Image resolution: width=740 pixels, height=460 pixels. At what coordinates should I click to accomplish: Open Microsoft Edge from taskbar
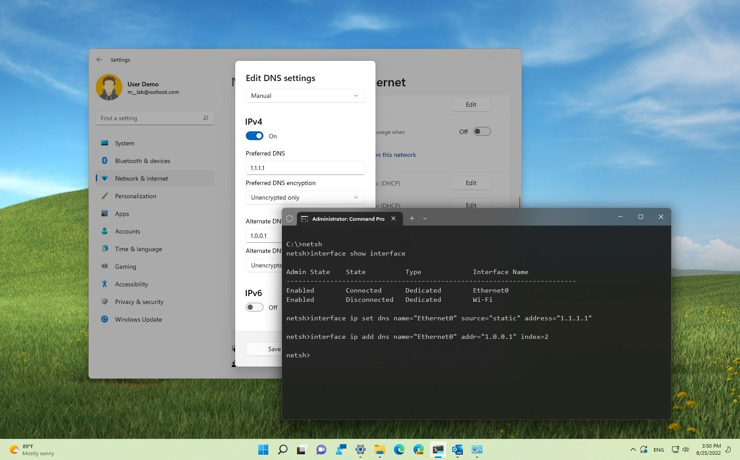coord(400,450)
